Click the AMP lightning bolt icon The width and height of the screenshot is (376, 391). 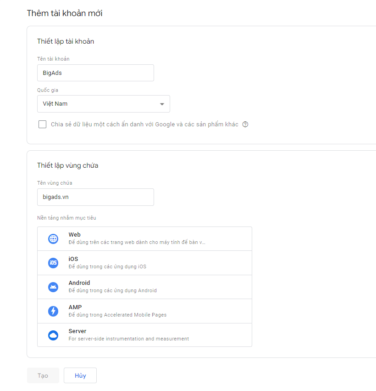(x=53, y=311)
